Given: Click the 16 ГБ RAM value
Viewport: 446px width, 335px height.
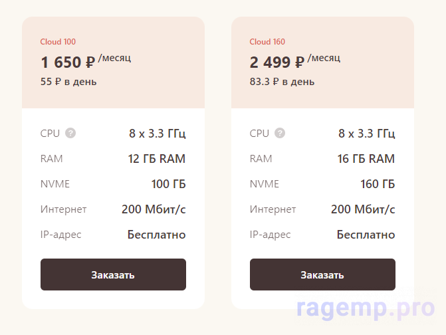Looking at the screenshot, I should click(366, 159).
